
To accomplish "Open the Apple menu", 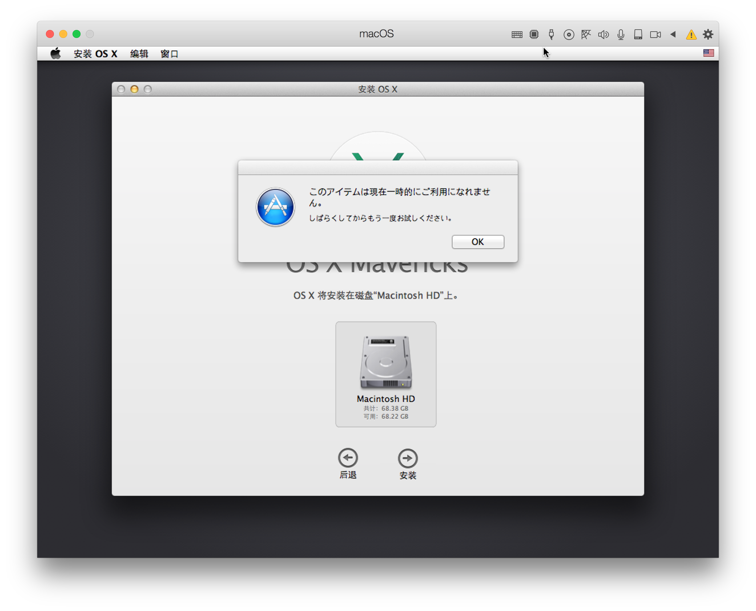I will [x=55, y=54].
